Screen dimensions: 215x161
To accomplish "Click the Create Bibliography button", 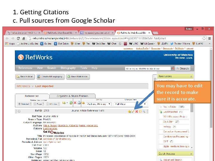I will [x=50, y=77].
